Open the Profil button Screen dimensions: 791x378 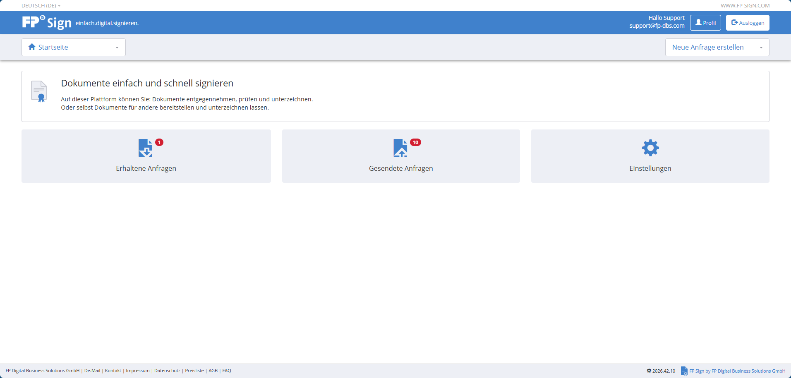[x=705, y=23]
